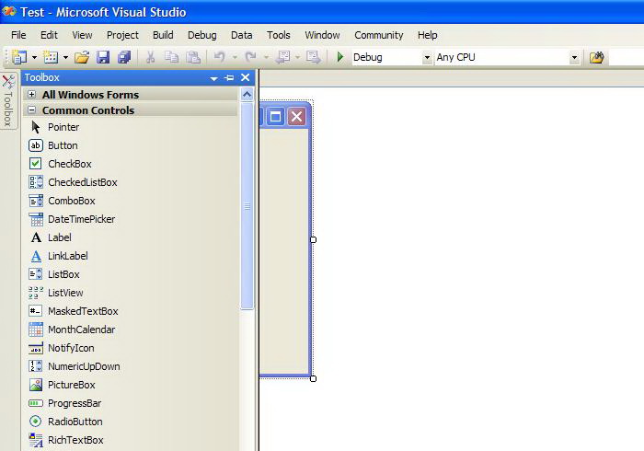
Task: Open the Toolbox window position dropdown
Action: click(213, 78)
